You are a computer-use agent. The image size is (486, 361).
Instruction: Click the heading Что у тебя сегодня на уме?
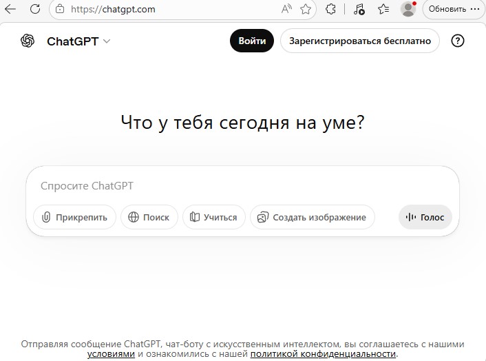243,123
